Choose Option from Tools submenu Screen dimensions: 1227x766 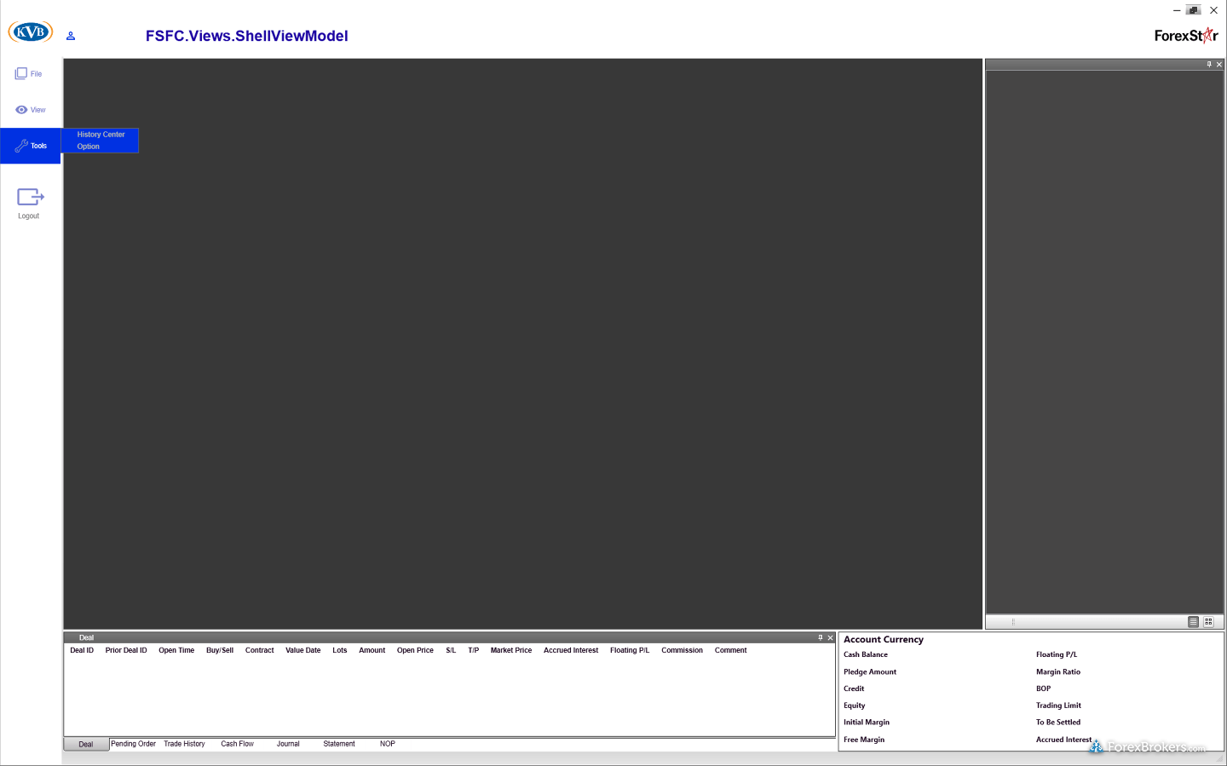click(89, 147)
